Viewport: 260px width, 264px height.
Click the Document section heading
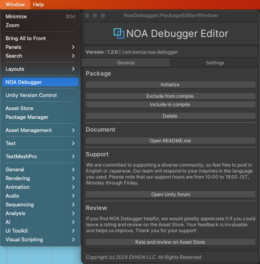[100, 130]
